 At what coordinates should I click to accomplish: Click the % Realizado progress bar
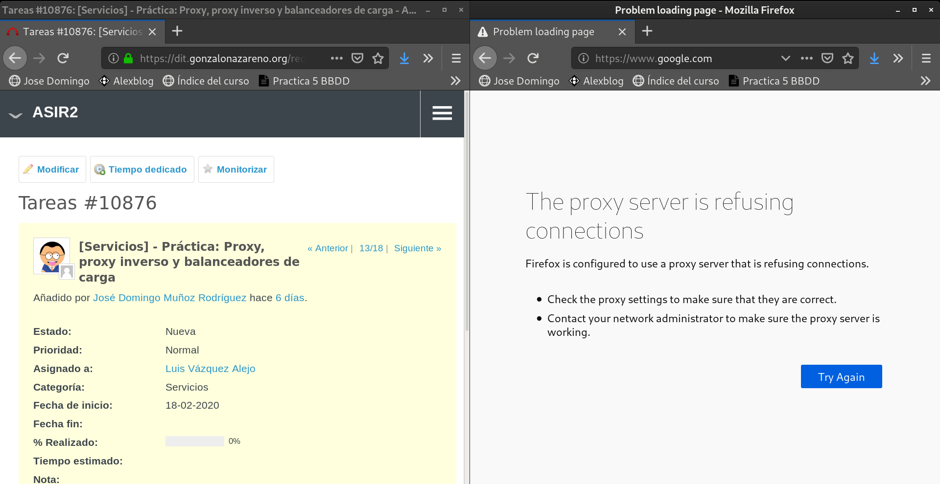tap(194, 441)
